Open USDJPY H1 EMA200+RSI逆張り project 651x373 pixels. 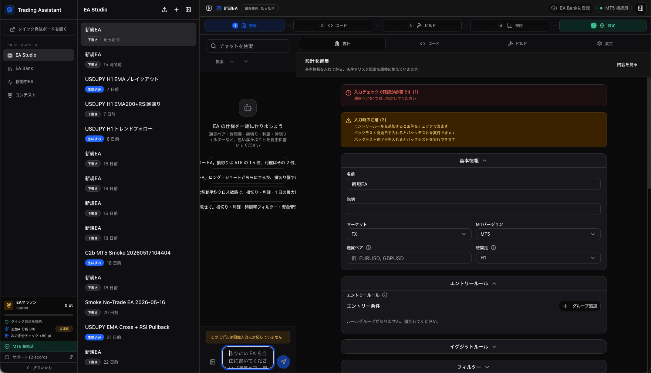tap(138, 109)
